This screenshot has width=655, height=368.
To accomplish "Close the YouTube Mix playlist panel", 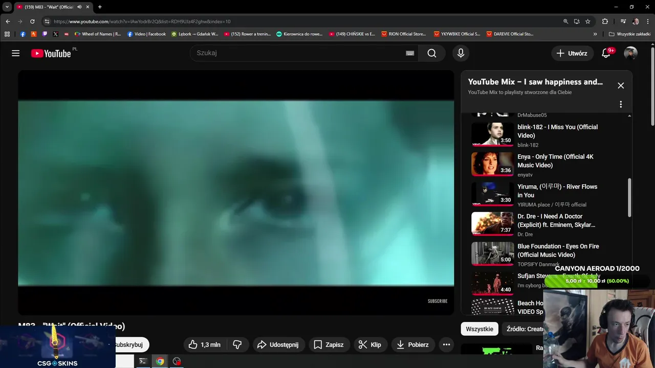I will coord(621,85).
